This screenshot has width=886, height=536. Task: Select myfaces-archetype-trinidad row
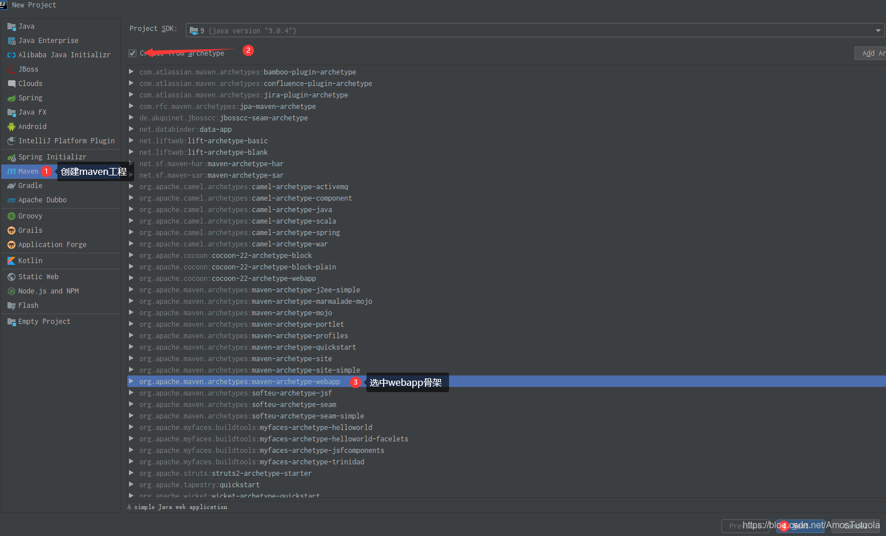(x=506, y=462)
